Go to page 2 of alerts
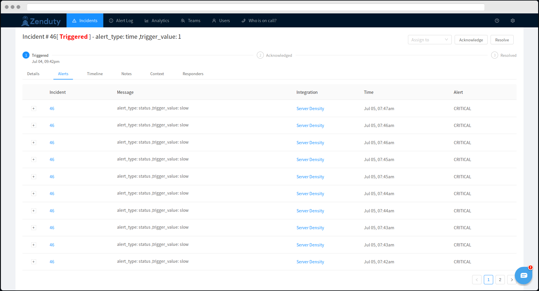 [500, 280]
